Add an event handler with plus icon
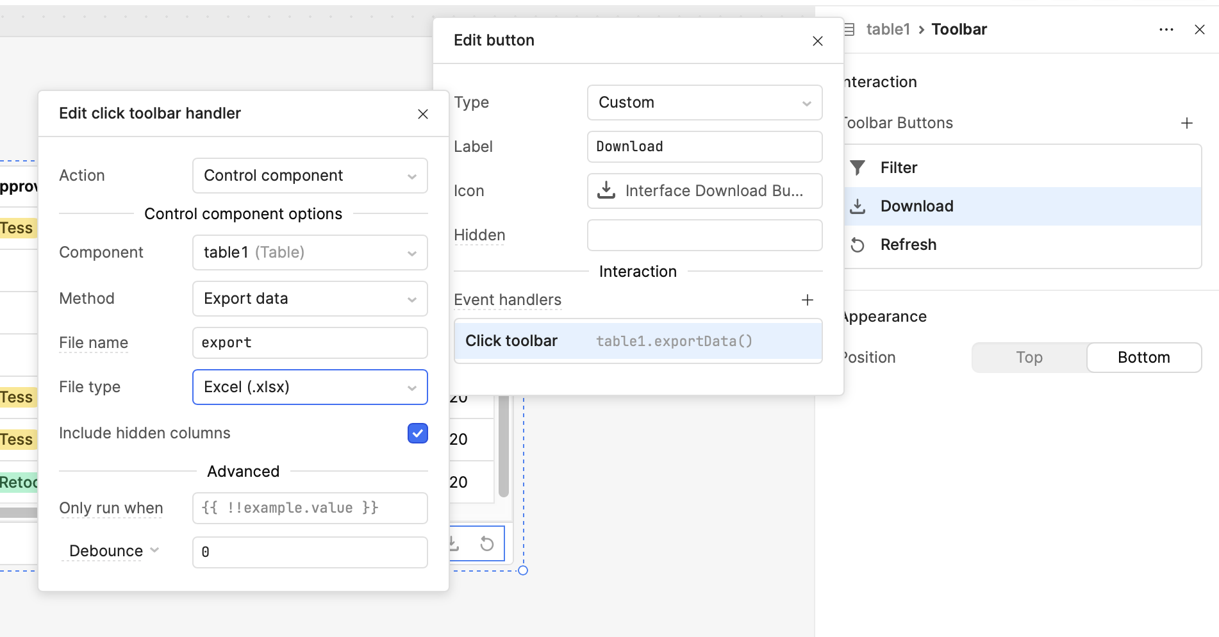 [x=808, y=300]
